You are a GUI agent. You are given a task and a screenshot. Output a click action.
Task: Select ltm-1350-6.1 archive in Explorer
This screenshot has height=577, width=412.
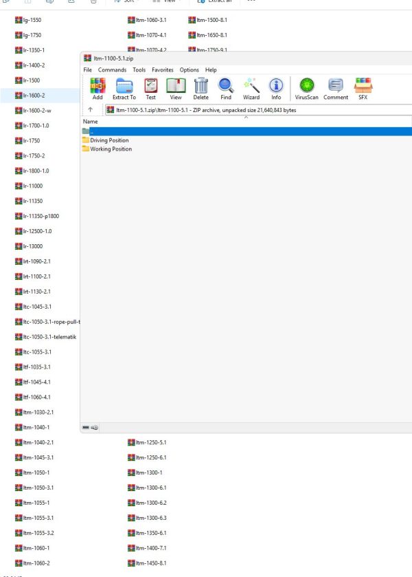(147, 533)
